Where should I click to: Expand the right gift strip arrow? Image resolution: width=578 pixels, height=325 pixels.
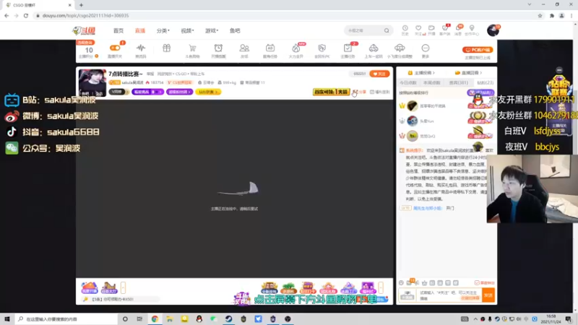pyautogui.click(x=381, y=287)
